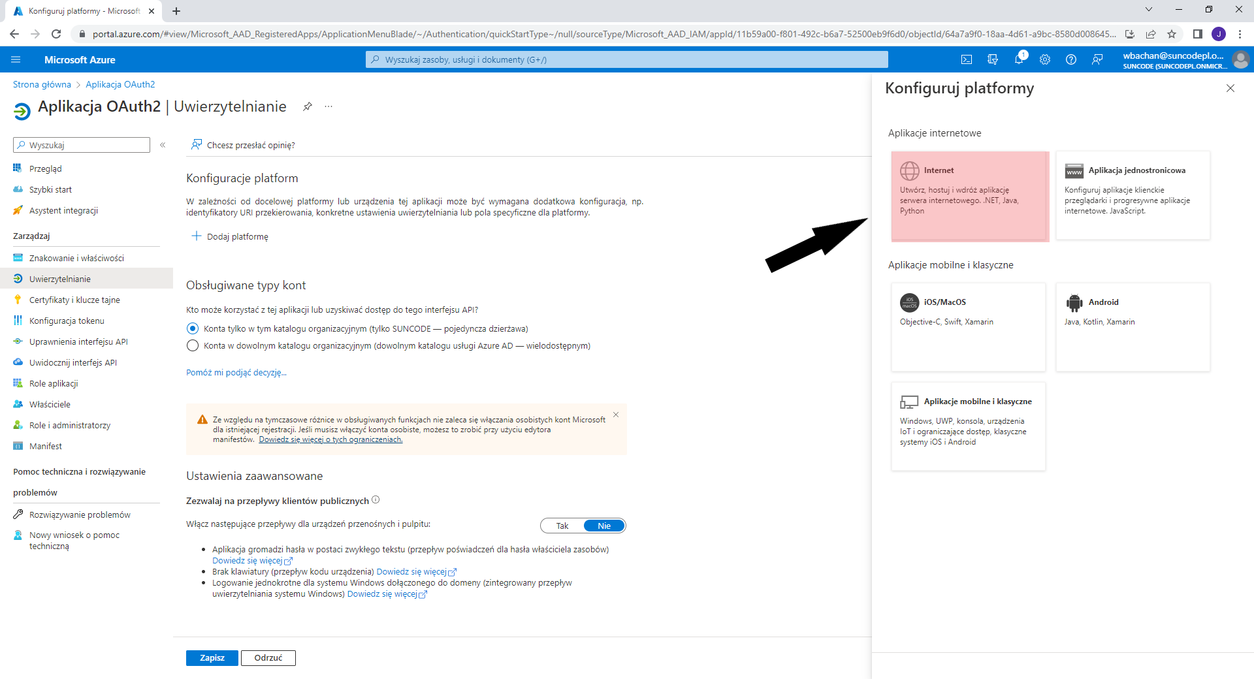Select multitenant Azure AD accounts radio
This screenshot has height=679, width=1254.
tap(193, 345)
